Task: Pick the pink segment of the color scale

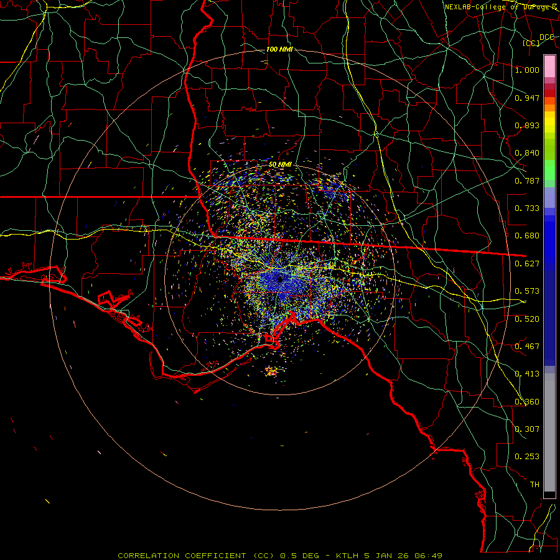Action: click(x=549, y=67)
